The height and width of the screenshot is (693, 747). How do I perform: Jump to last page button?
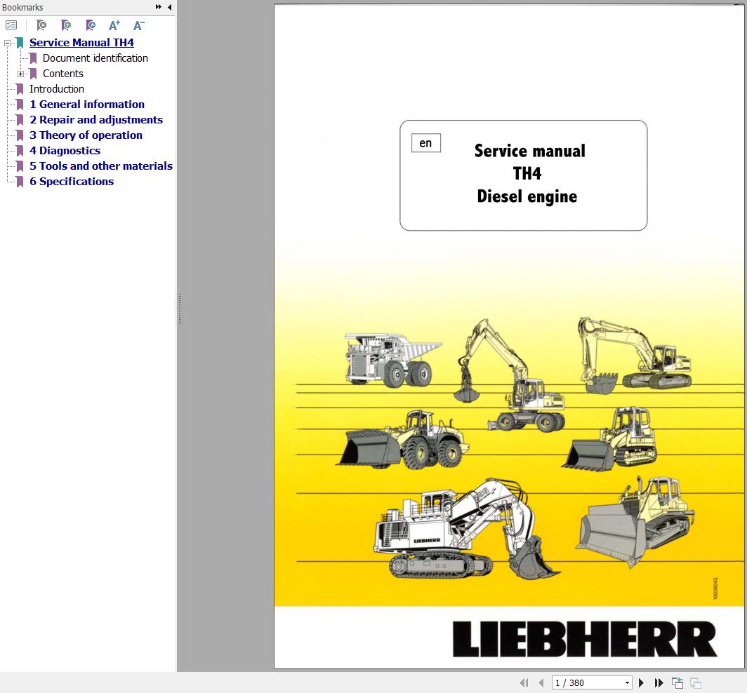(659, 682)
